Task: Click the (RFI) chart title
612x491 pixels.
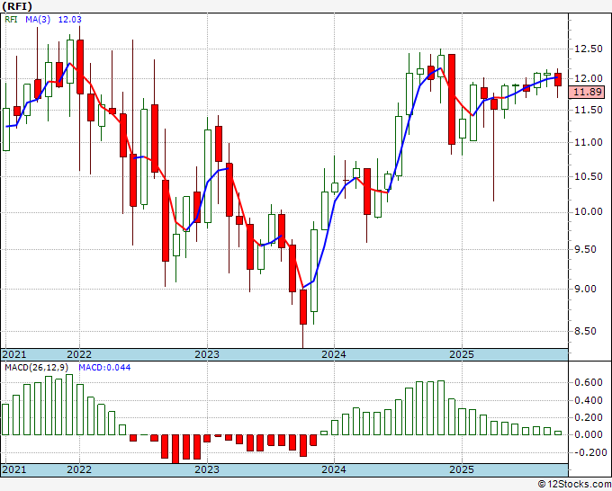Action: 17,6
